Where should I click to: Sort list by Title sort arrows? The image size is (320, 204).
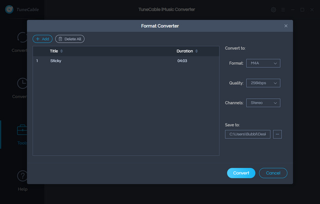(61, 51)
